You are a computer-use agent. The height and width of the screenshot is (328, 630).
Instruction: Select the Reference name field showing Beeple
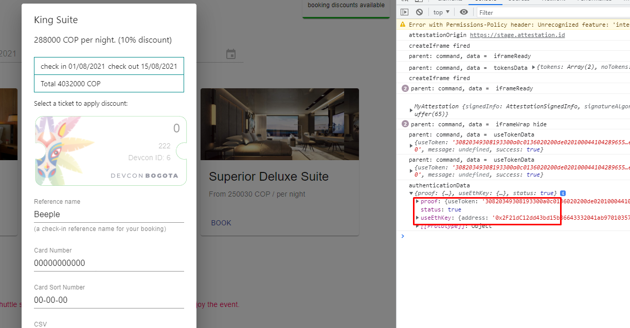click(109, 214)
